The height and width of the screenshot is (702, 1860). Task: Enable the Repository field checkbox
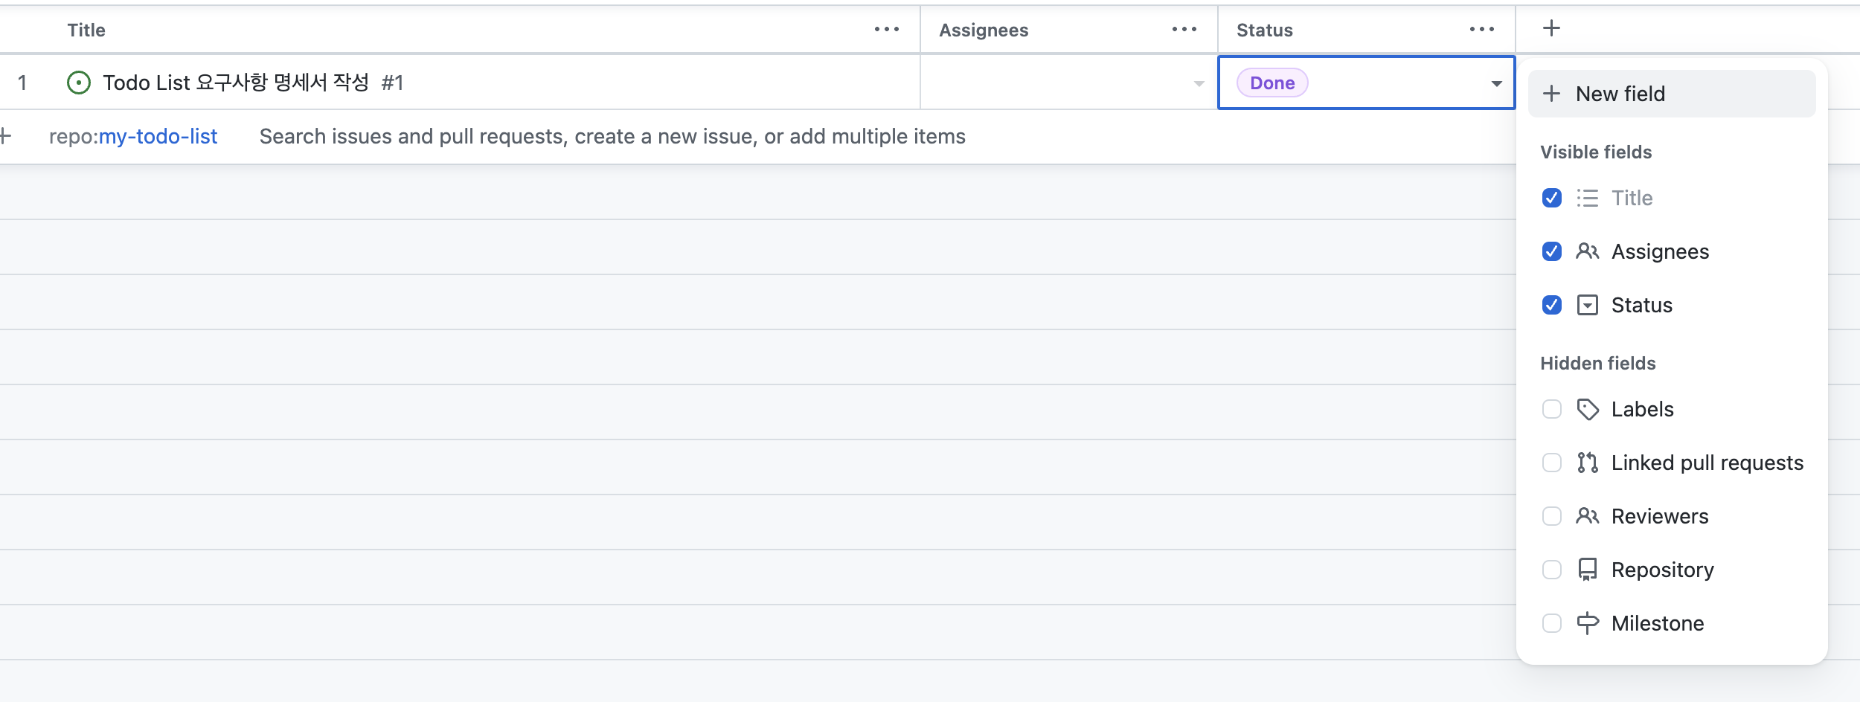(1552, 570)
